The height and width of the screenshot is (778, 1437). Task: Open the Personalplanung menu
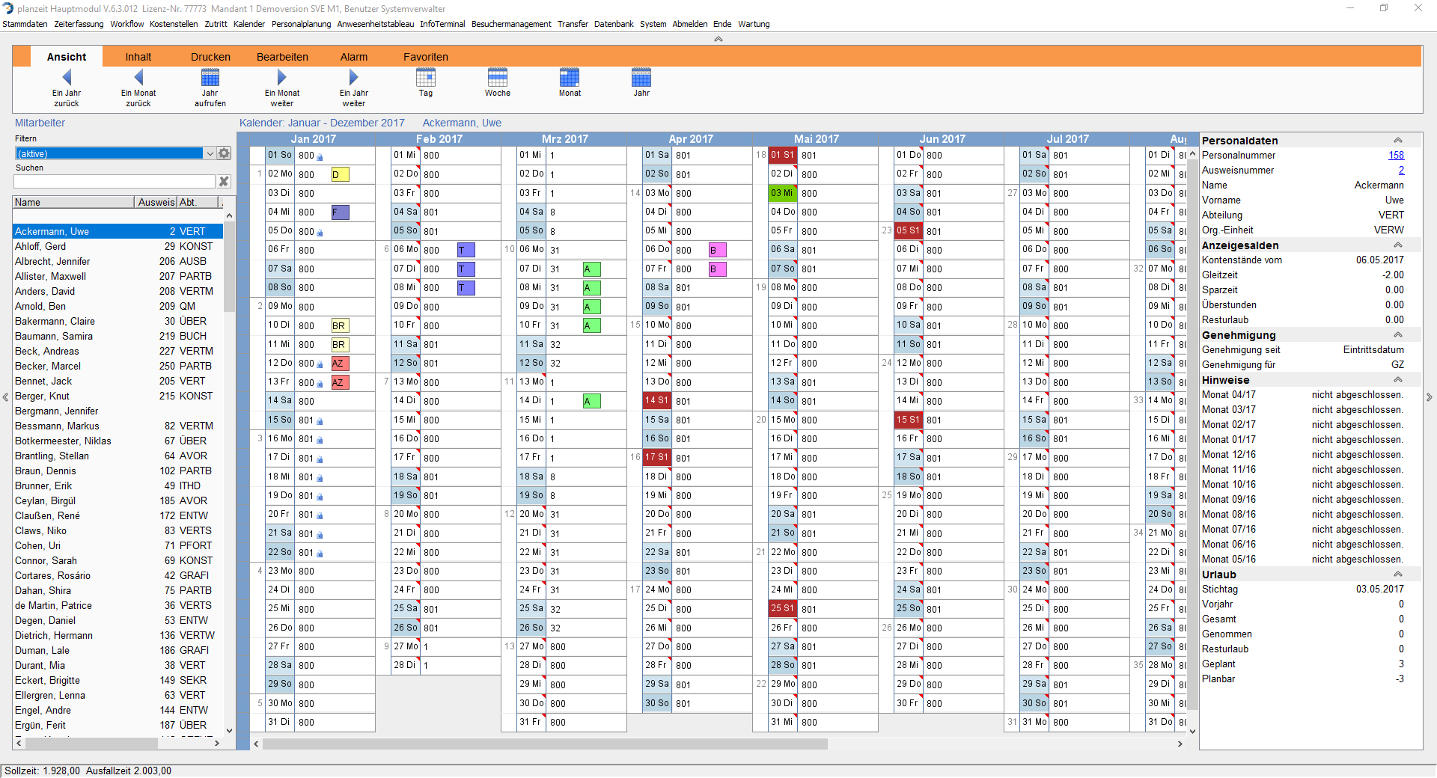(301, 24)
